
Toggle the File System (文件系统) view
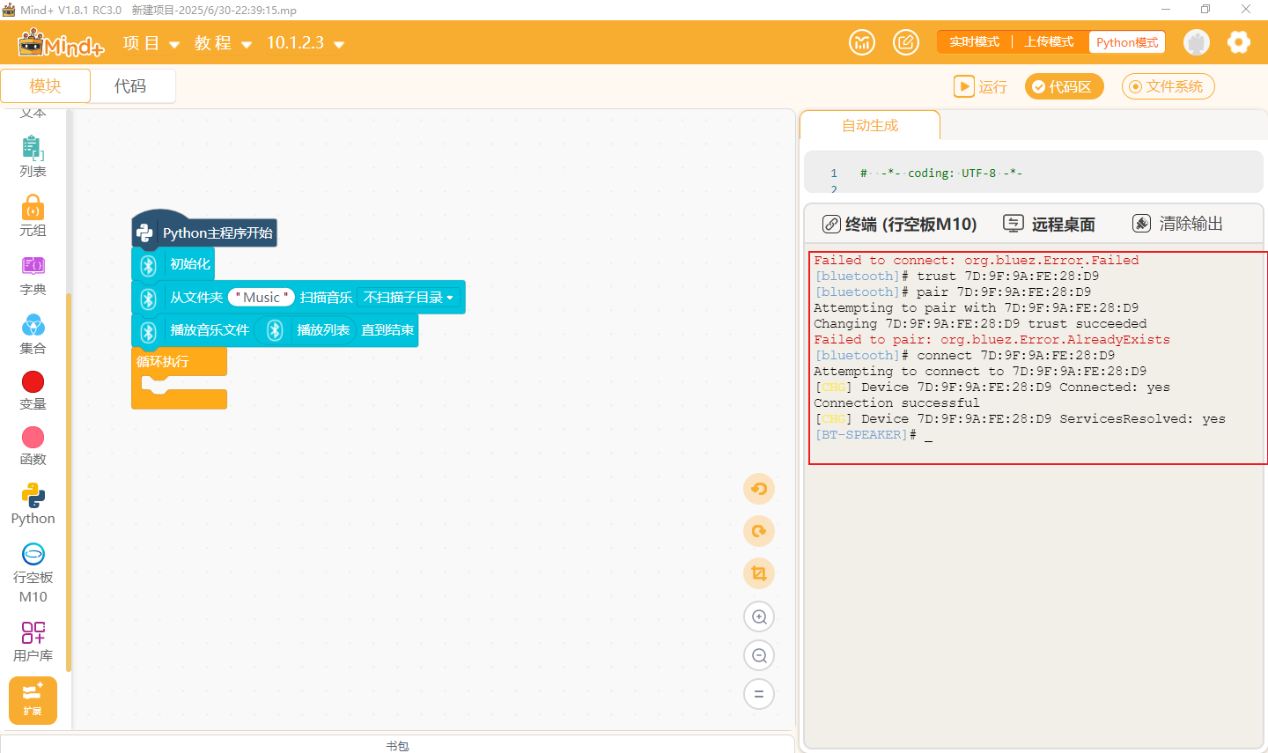1168,86
